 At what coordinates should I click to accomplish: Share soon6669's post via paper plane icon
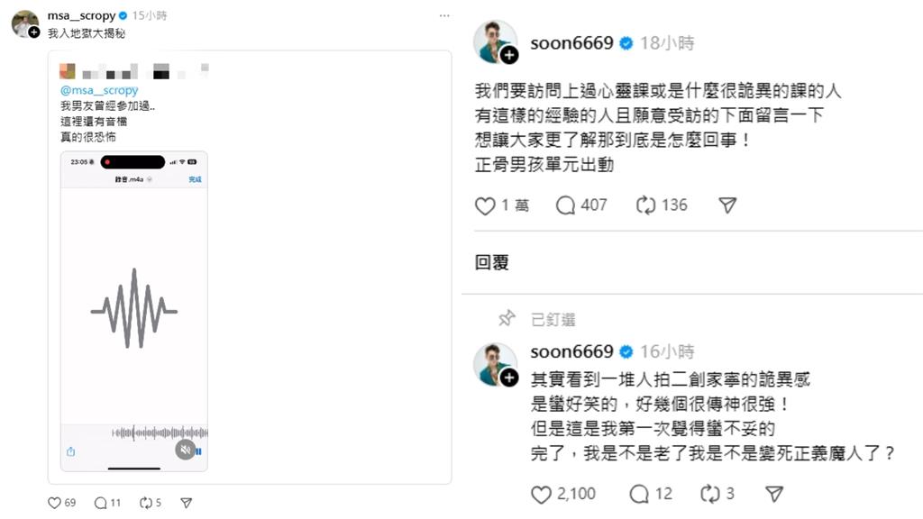[726, 205]
